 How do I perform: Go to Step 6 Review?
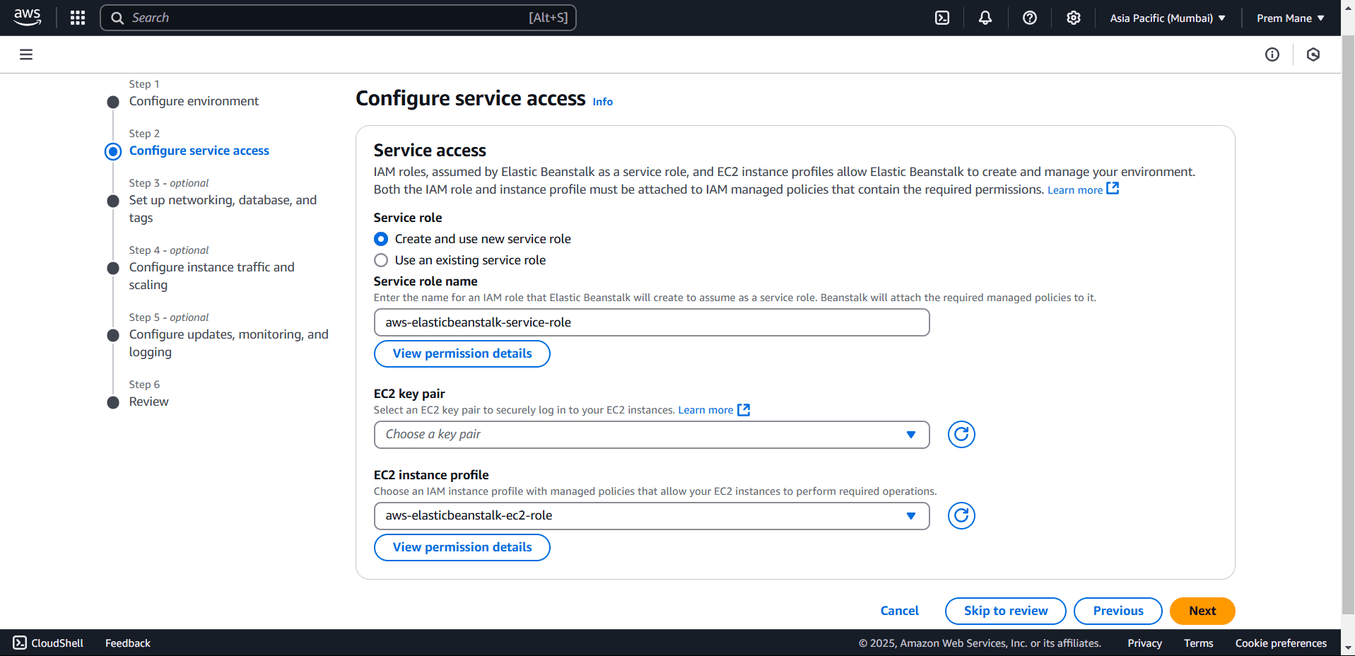tap(148, 402)
